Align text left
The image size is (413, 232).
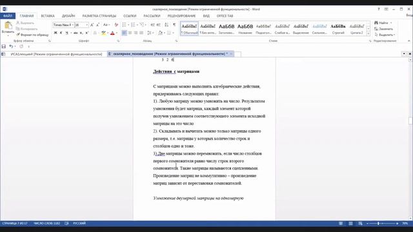coord(124,33)
